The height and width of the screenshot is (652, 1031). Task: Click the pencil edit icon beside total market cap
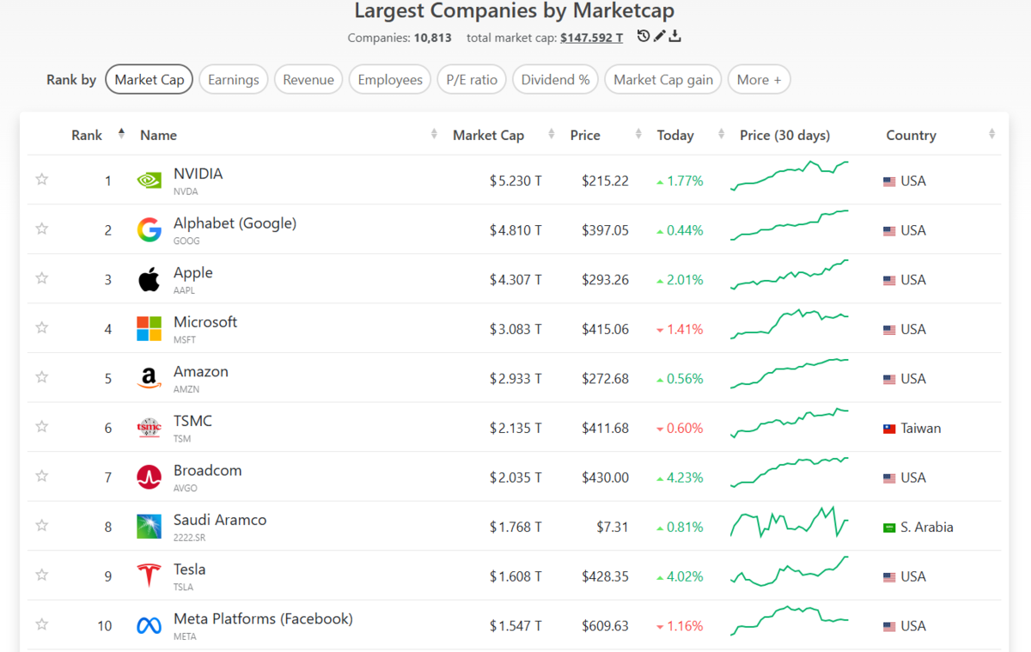tap(659, 36)
